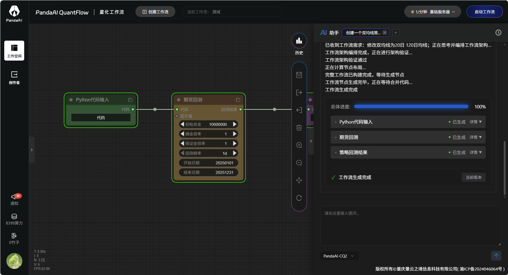The image size is (508, 275).
Task: Expand 详情 for 策略回测结果
Action: coord(476,152)
